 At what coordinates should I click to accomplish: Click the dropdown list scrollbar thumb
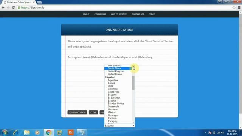[x=133, y=83]
